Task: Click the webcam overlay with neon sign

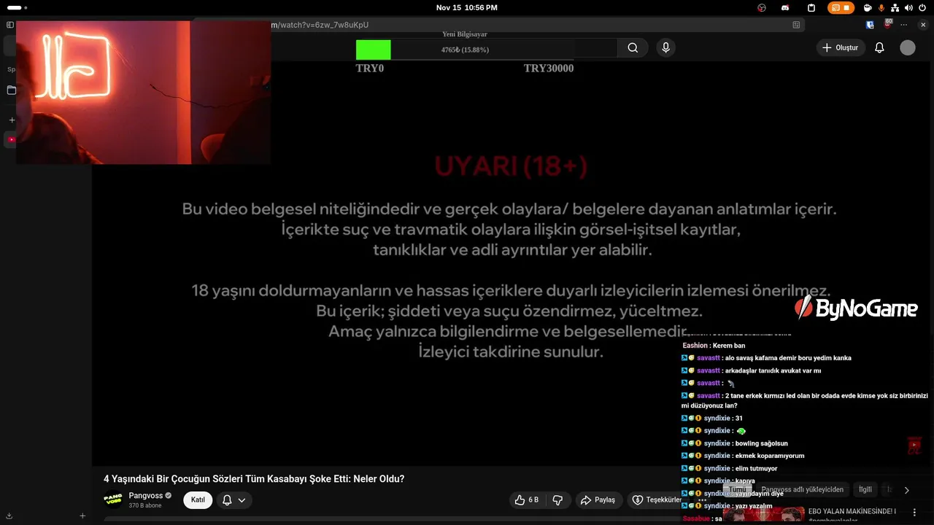Action: [143, 92]
